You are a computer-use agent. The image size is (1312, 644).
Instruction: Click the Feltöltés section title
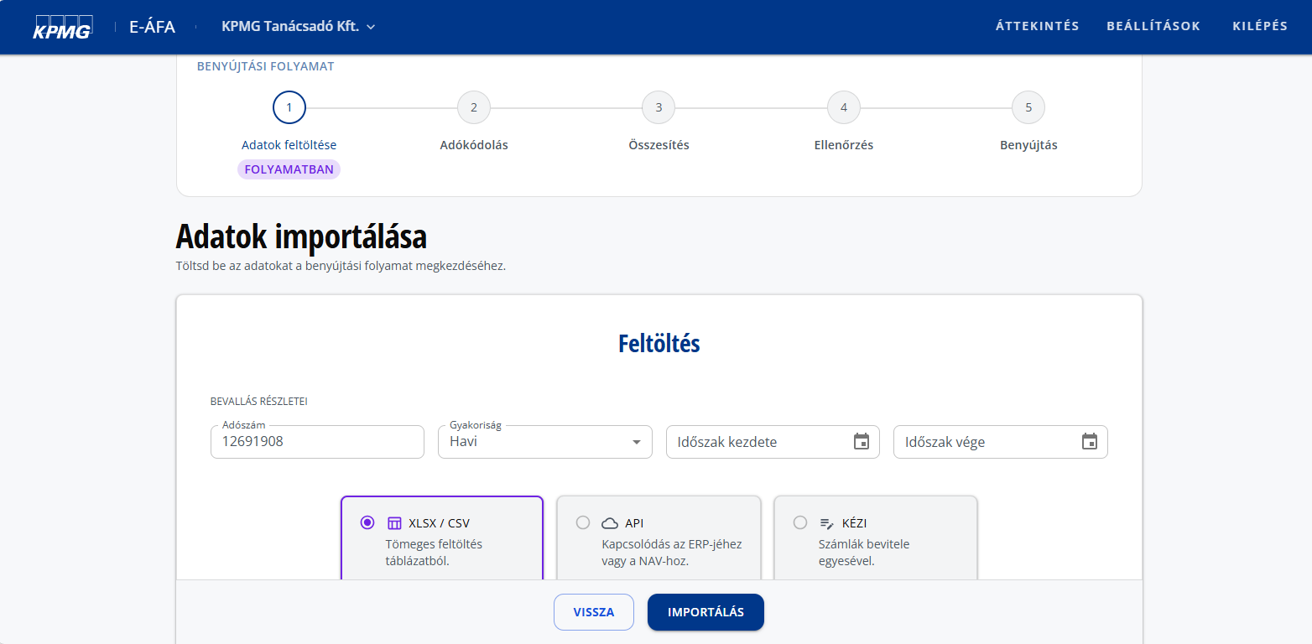(659, 344)
